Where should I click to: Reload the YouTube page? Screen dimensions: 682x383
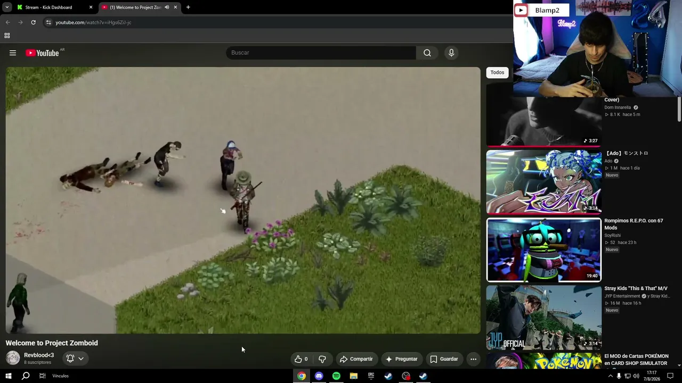[33, 22]
